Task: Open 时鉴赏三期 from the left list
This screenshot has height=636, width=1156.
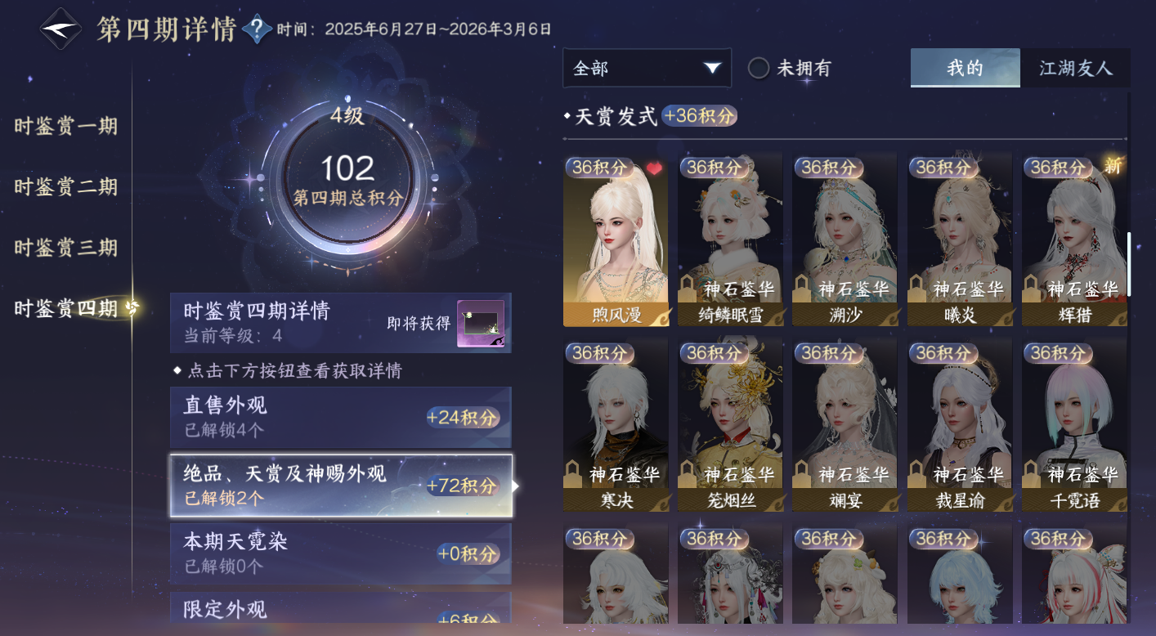Action: 65,248
